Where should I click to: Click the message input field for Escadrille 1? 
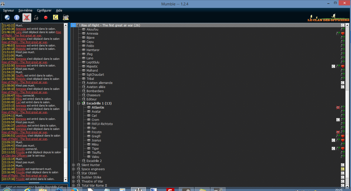tap(34, 186)
